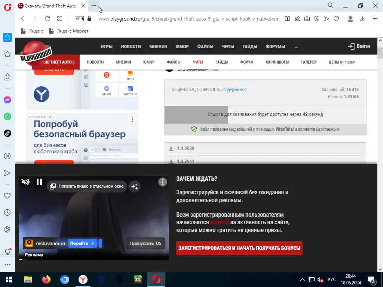This screenshot has height=287, width=383.
Task: Open My Flow arrow in sidebar
Action: (x=7, y=173)
